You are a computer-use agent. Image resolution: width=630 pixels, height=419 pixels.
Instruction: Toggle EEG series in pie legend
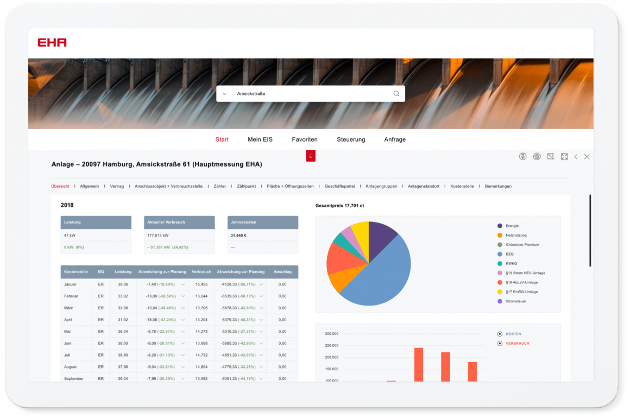(x=500, y=254)
